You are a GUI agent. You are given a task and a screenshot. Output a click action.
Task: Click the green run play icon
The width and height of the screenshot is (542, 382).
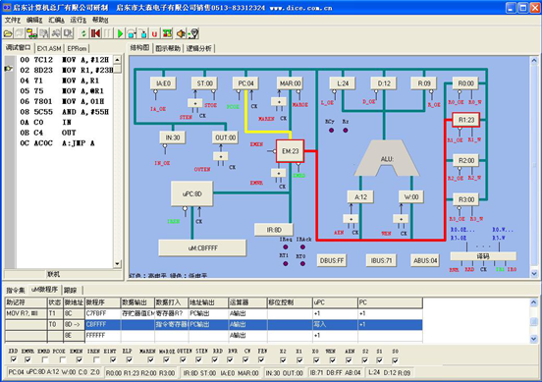click(x=120, y=33)
